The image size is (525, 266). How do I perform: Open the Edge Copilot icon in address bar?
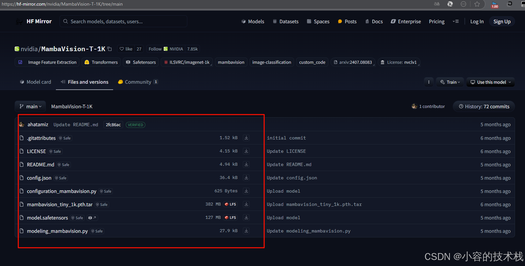click(x=450, y=4)
